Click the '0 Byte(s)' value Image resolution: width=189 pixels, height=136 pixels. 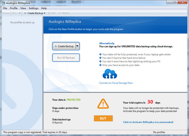57,122
